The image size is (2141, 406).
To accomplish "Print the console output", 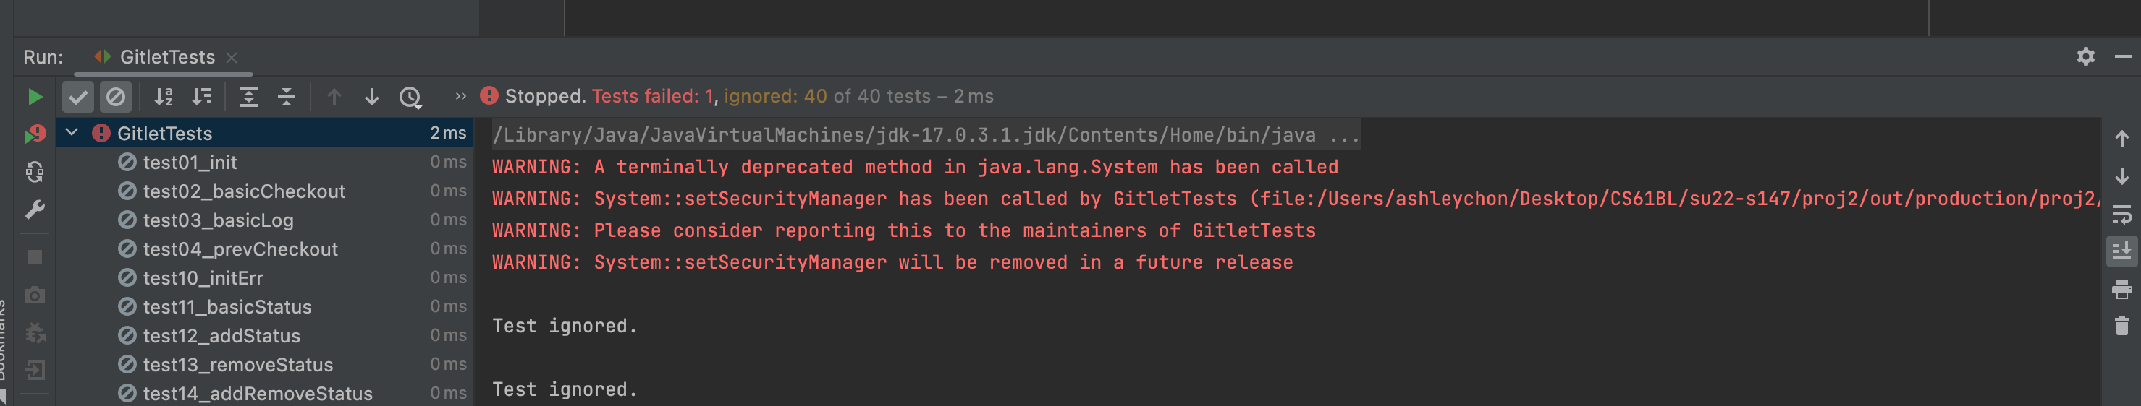I will pyautogui.click(x=2121, y=290).
